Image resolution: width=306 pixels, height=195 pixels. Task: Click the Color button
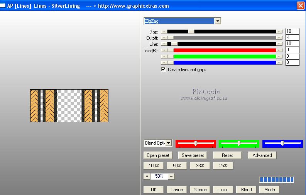coord(223,190)
